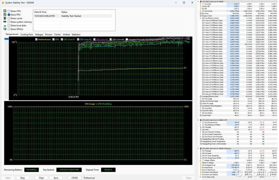Viewport: 279px width, 180px height.
Task: Click the blue graph slider left of temperature chart
Action: click(x=6, y=39)
